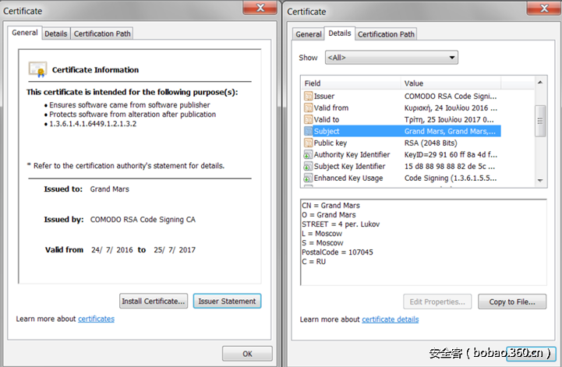
Task: Click the Subject field icon
Action: click(308, 131)
